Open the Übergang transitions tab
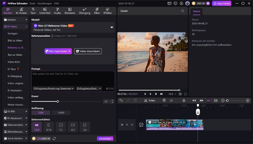 point(84,11)
